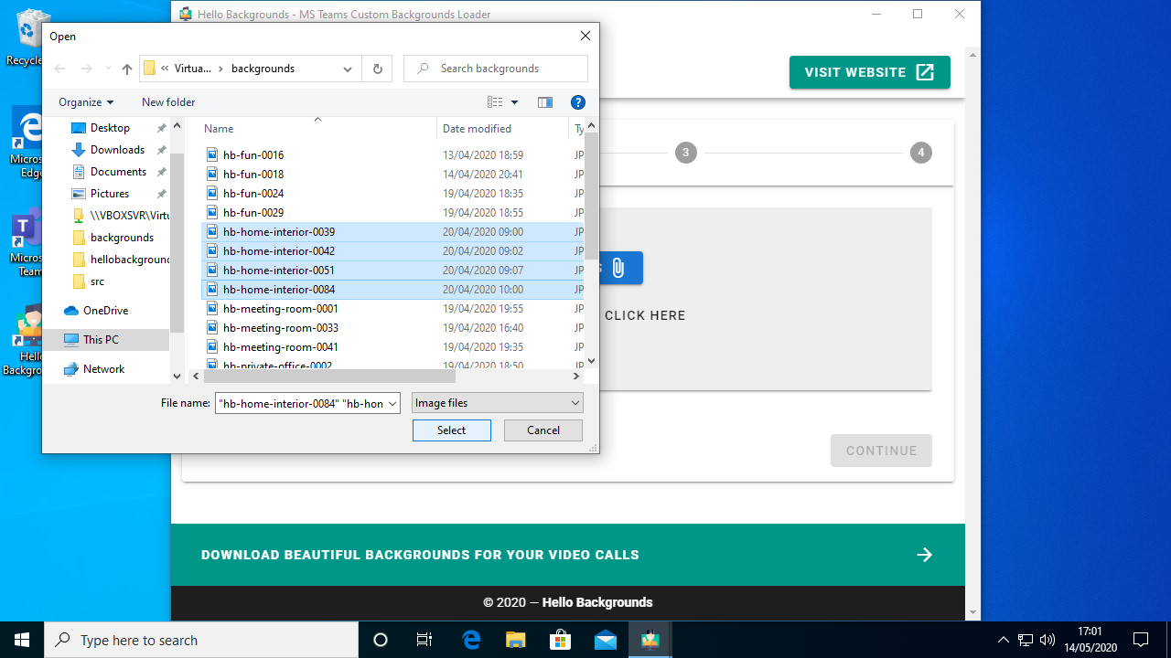Click file hb-home-interior-0042

279,251
